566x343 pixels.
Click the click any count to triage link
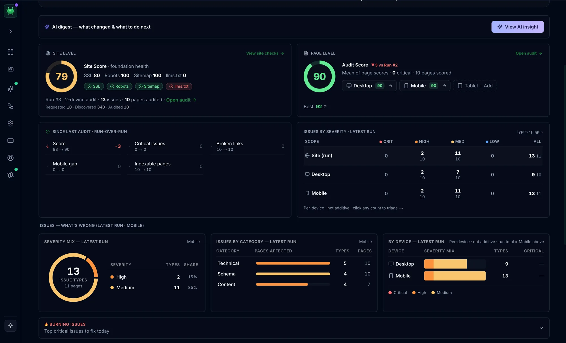378,208
